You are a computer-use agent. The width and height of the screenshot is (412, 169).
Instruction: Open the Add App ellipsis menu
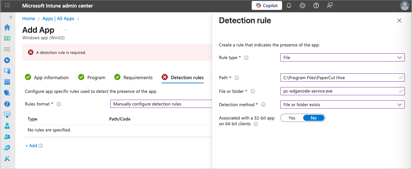(x=65, y=30)
